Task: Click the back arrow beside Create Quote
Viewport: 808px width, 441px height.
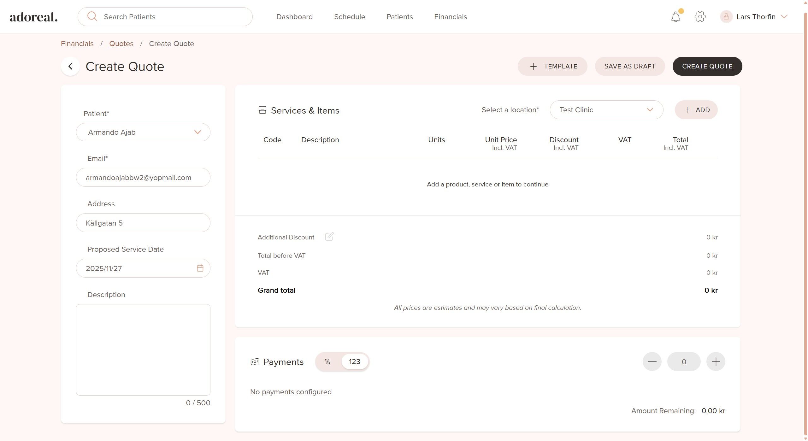Action: tap(70, 67)
